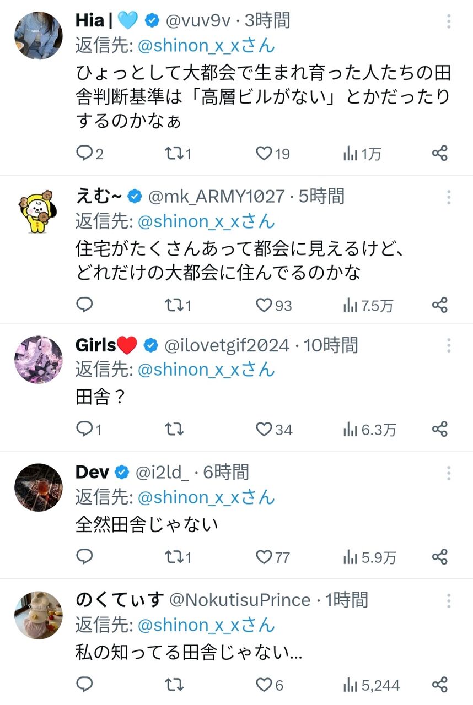The image size is (473, 705).
Task: Share the えむ~ reply
Action: (439, 305)
